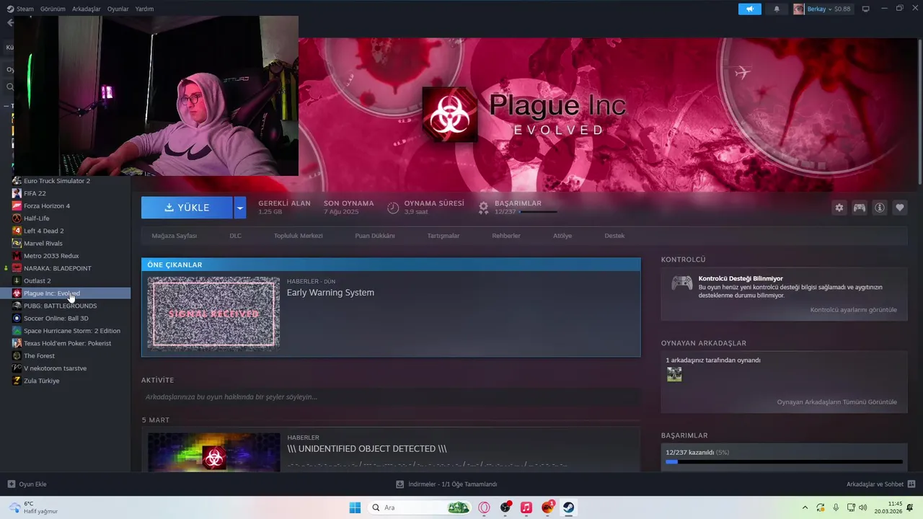The height and width of the screenshot is (519, 923).
Task: Open the Topluluk Merkezi tab
Action: 298,236
